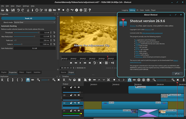Image resolution: width=186 pixels, height=119 pixels.
Task: Switch to the Filters tab
Action: tap(22, 72)
